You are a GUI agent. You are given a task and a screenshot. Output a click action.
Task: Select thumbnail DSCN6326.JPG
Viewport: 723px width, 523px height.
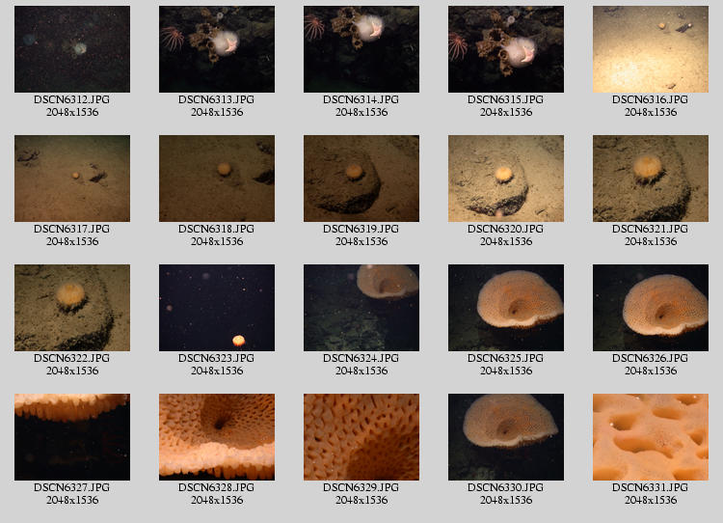coord(651,308)
